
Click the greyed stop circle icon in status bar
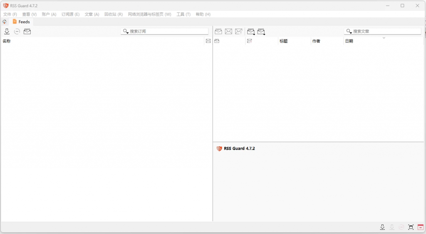click(x=401, y=227)
